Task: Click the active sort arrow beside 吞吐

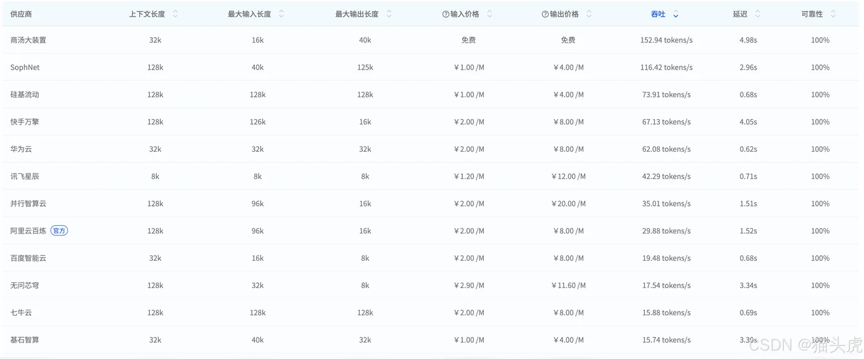Action: [676, 14]
